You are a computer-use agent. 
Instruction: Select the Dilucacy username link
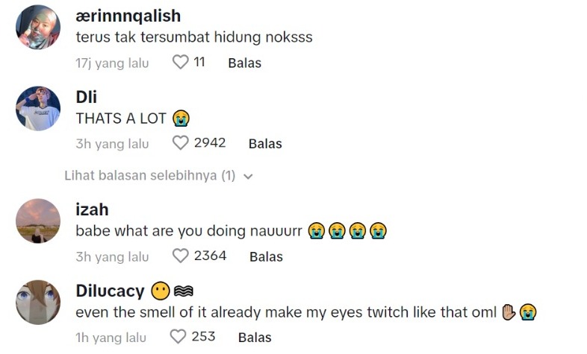(x=111, y=291)
